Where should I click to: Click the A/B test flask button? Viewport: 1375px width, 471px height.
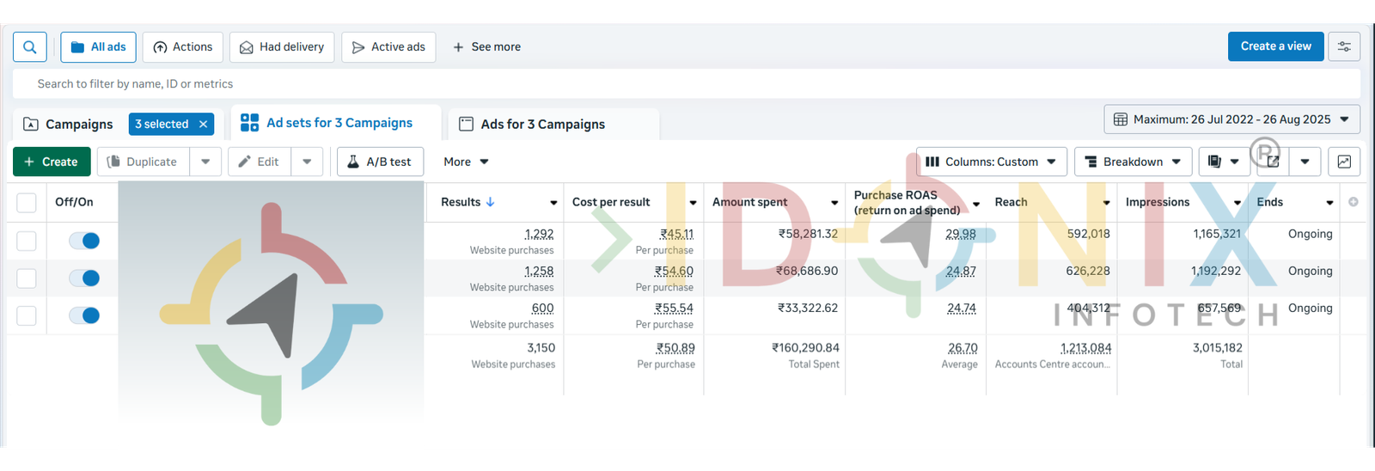click(x=380, y=162)
